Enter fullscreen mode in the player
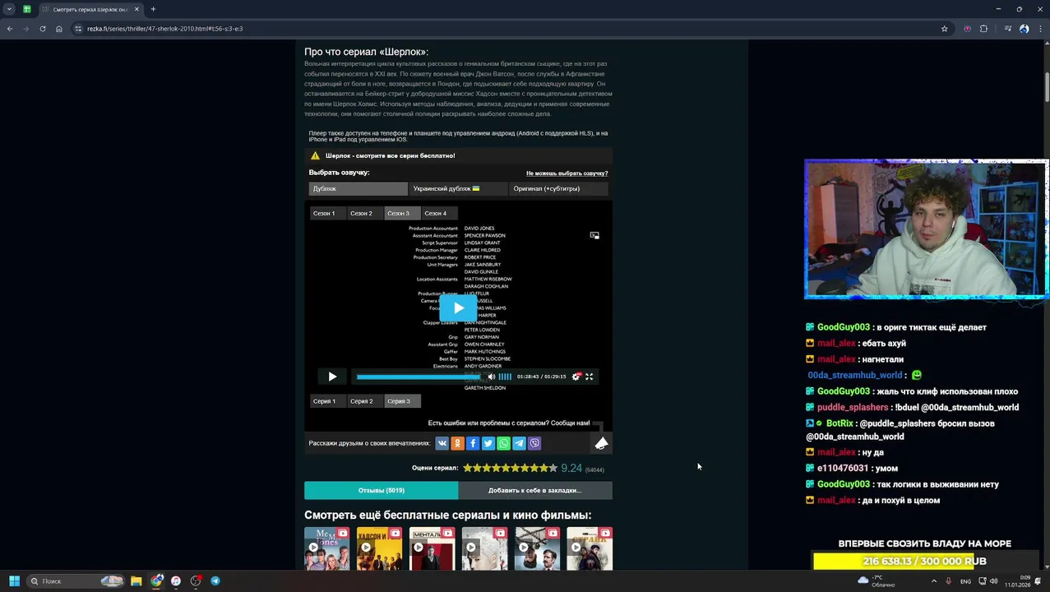The width and height of the screenshot is (1050, 592). tap(589, 377)
